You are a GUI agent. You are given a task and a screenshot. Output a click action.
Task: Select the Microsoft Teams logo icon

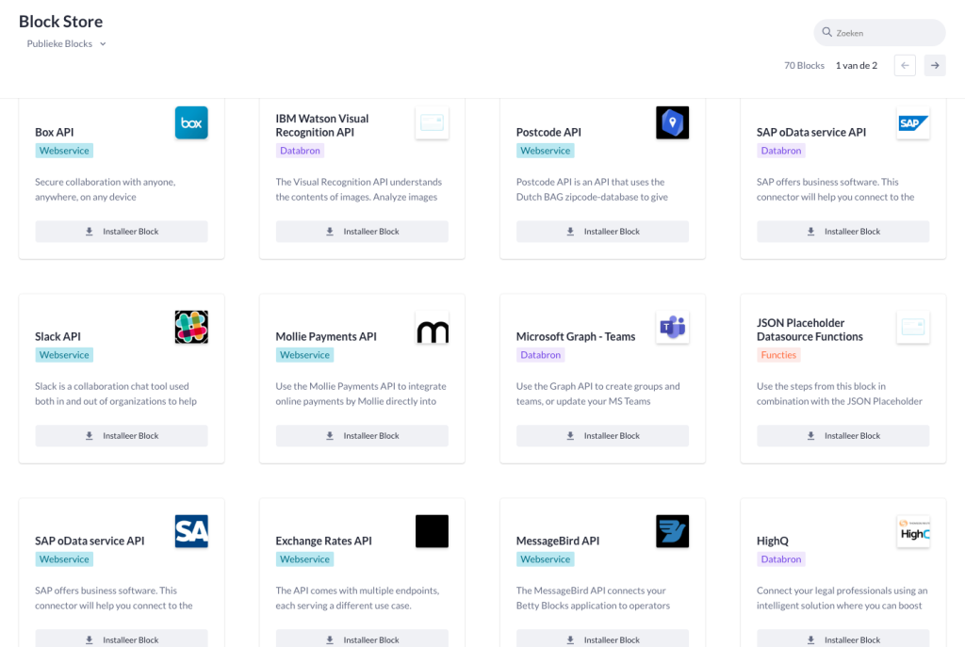pyautogui.click(x=673, y=327)
